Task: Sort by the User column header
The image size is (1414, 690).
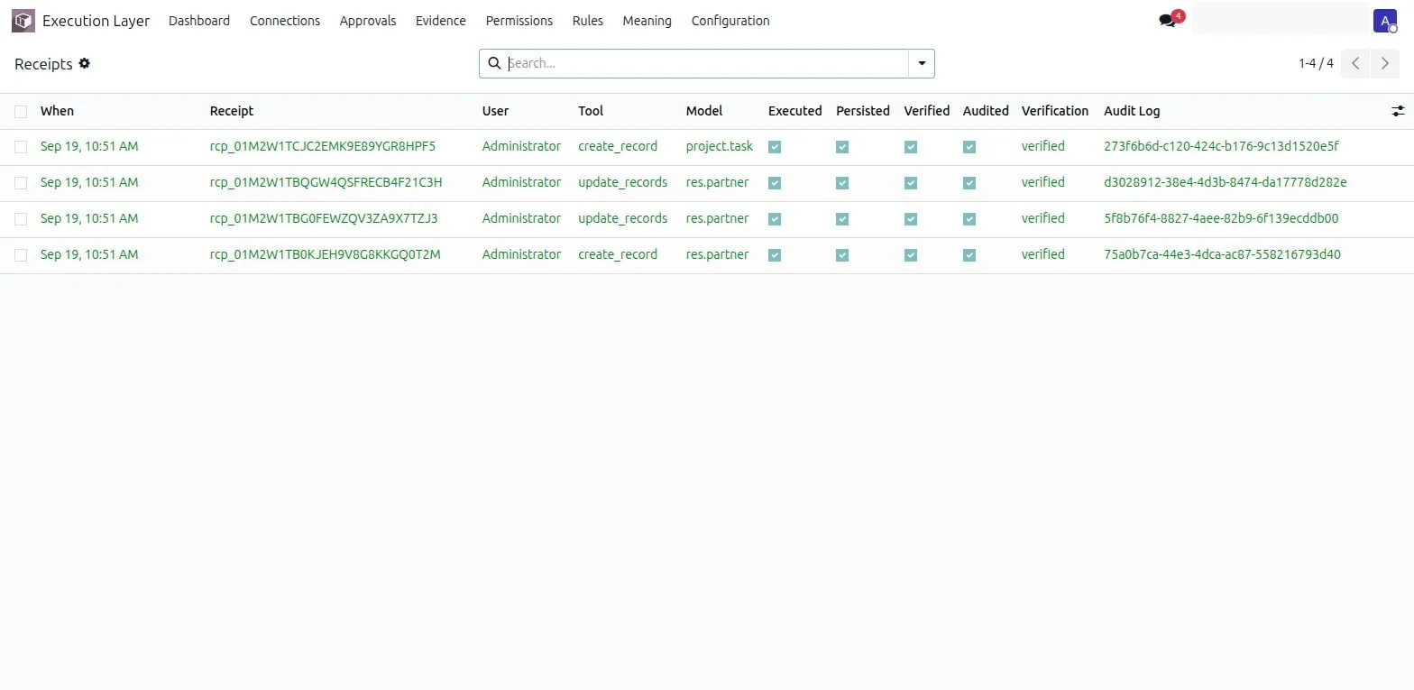Action: point(495,111)
